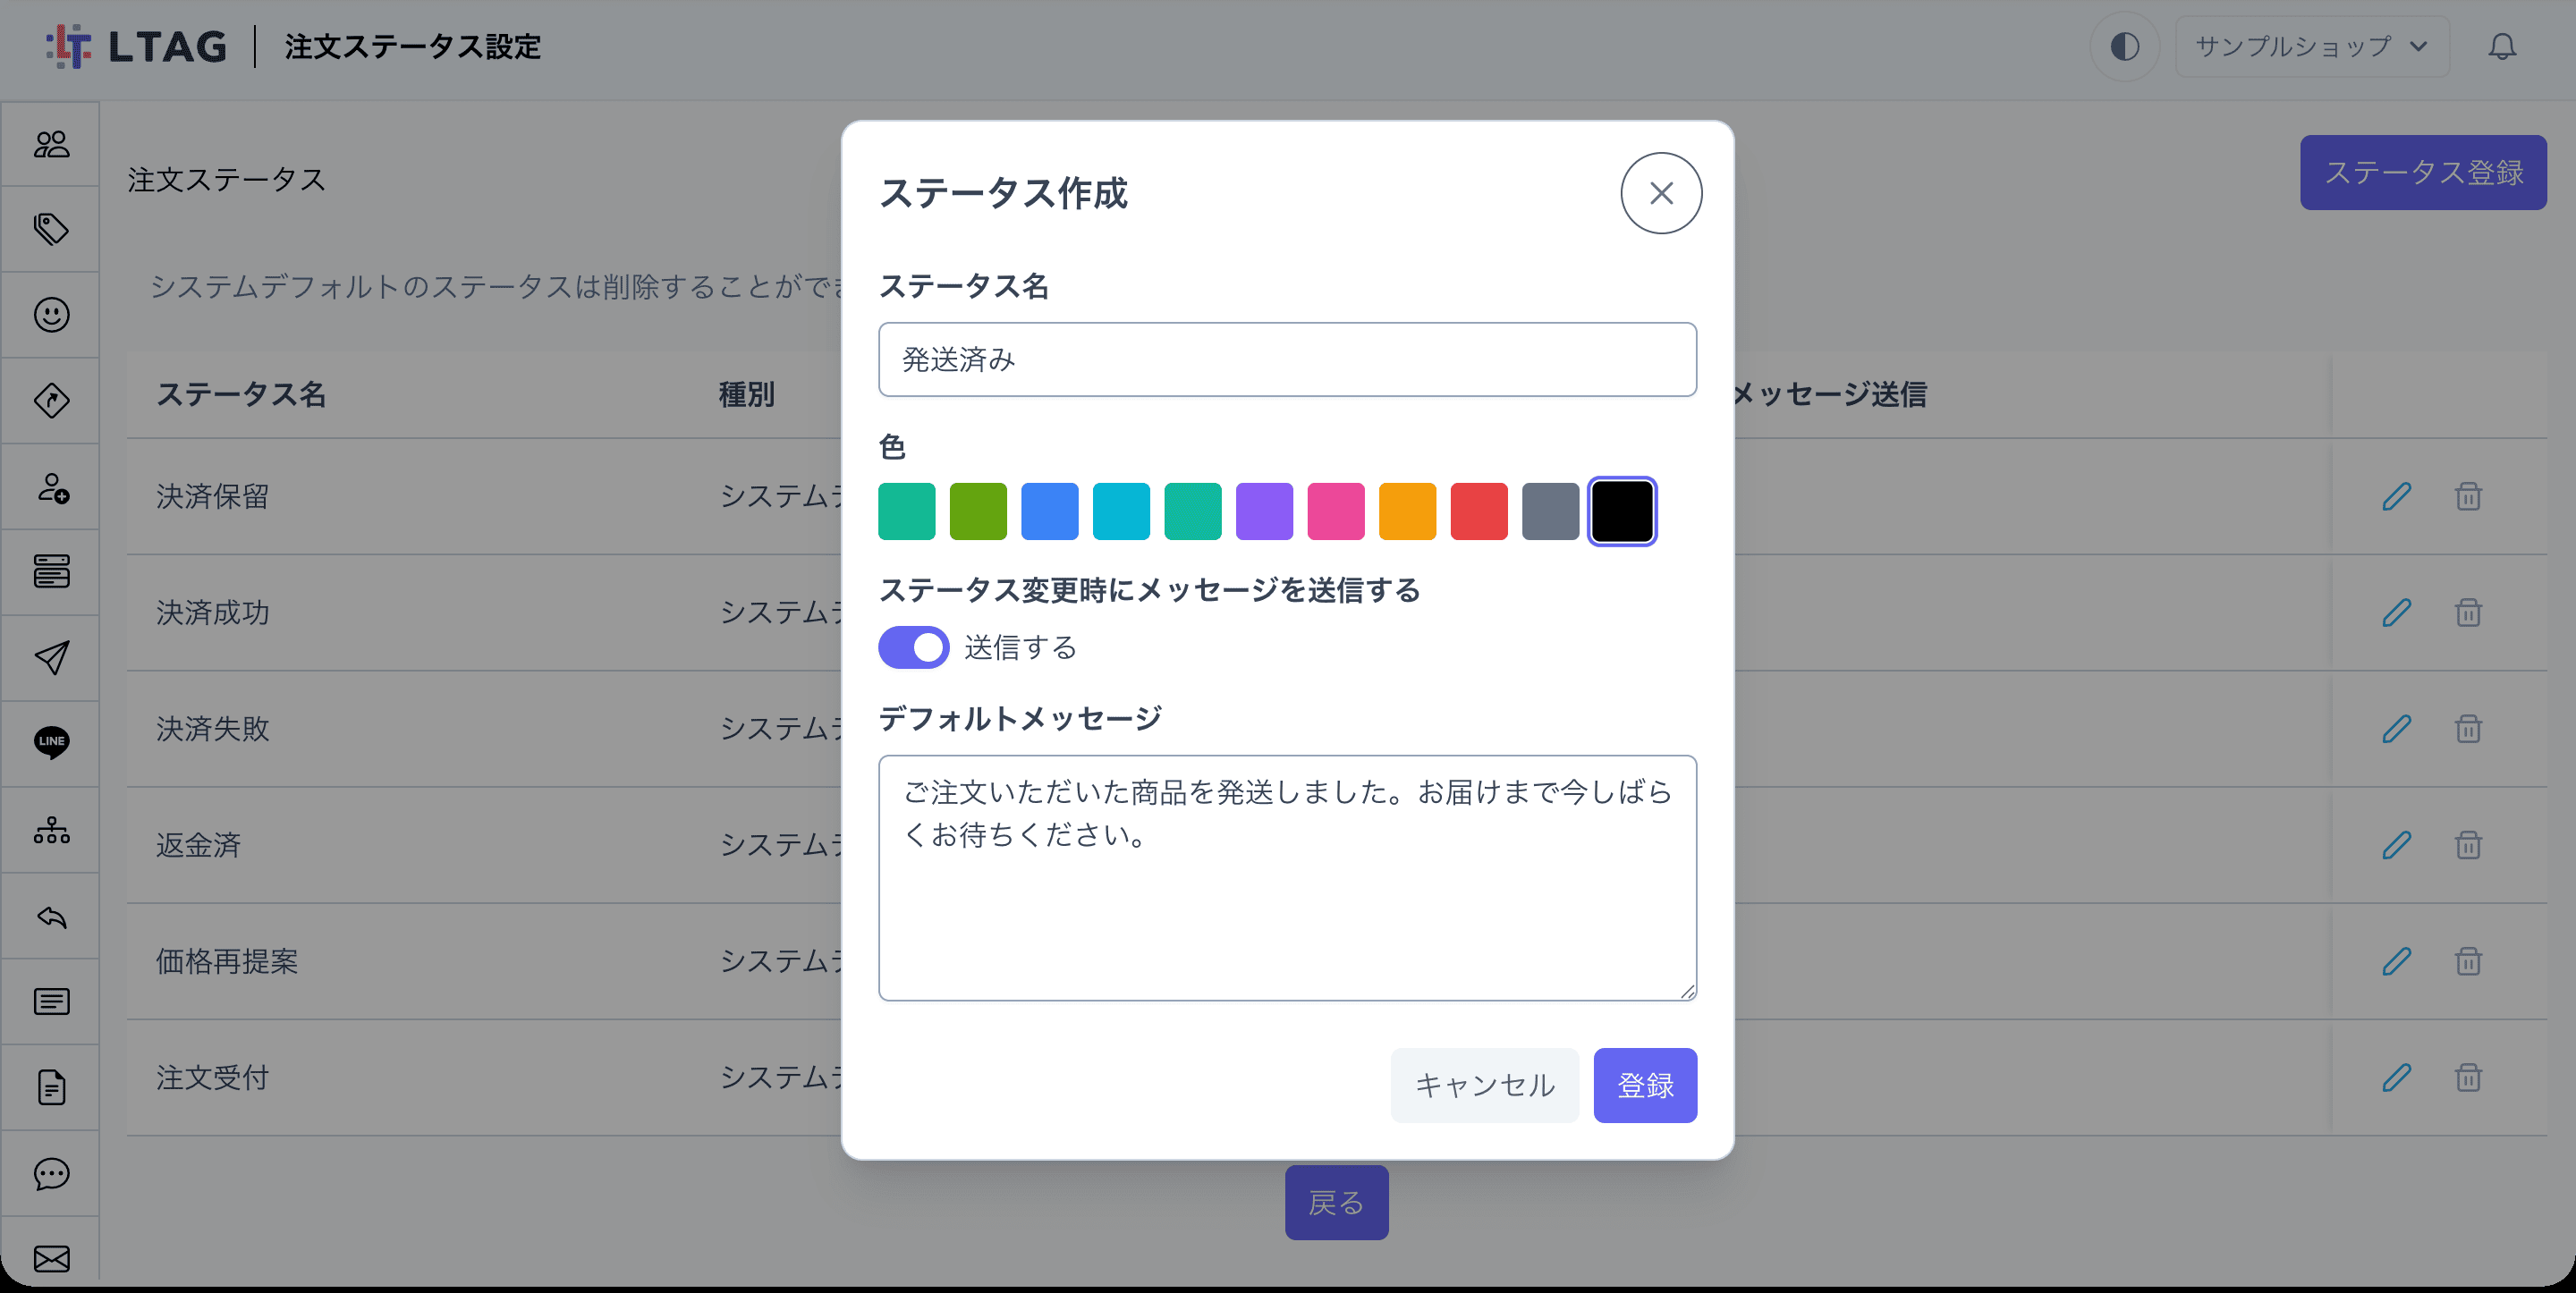Pick the pink color swatch

pos(1336,511)
